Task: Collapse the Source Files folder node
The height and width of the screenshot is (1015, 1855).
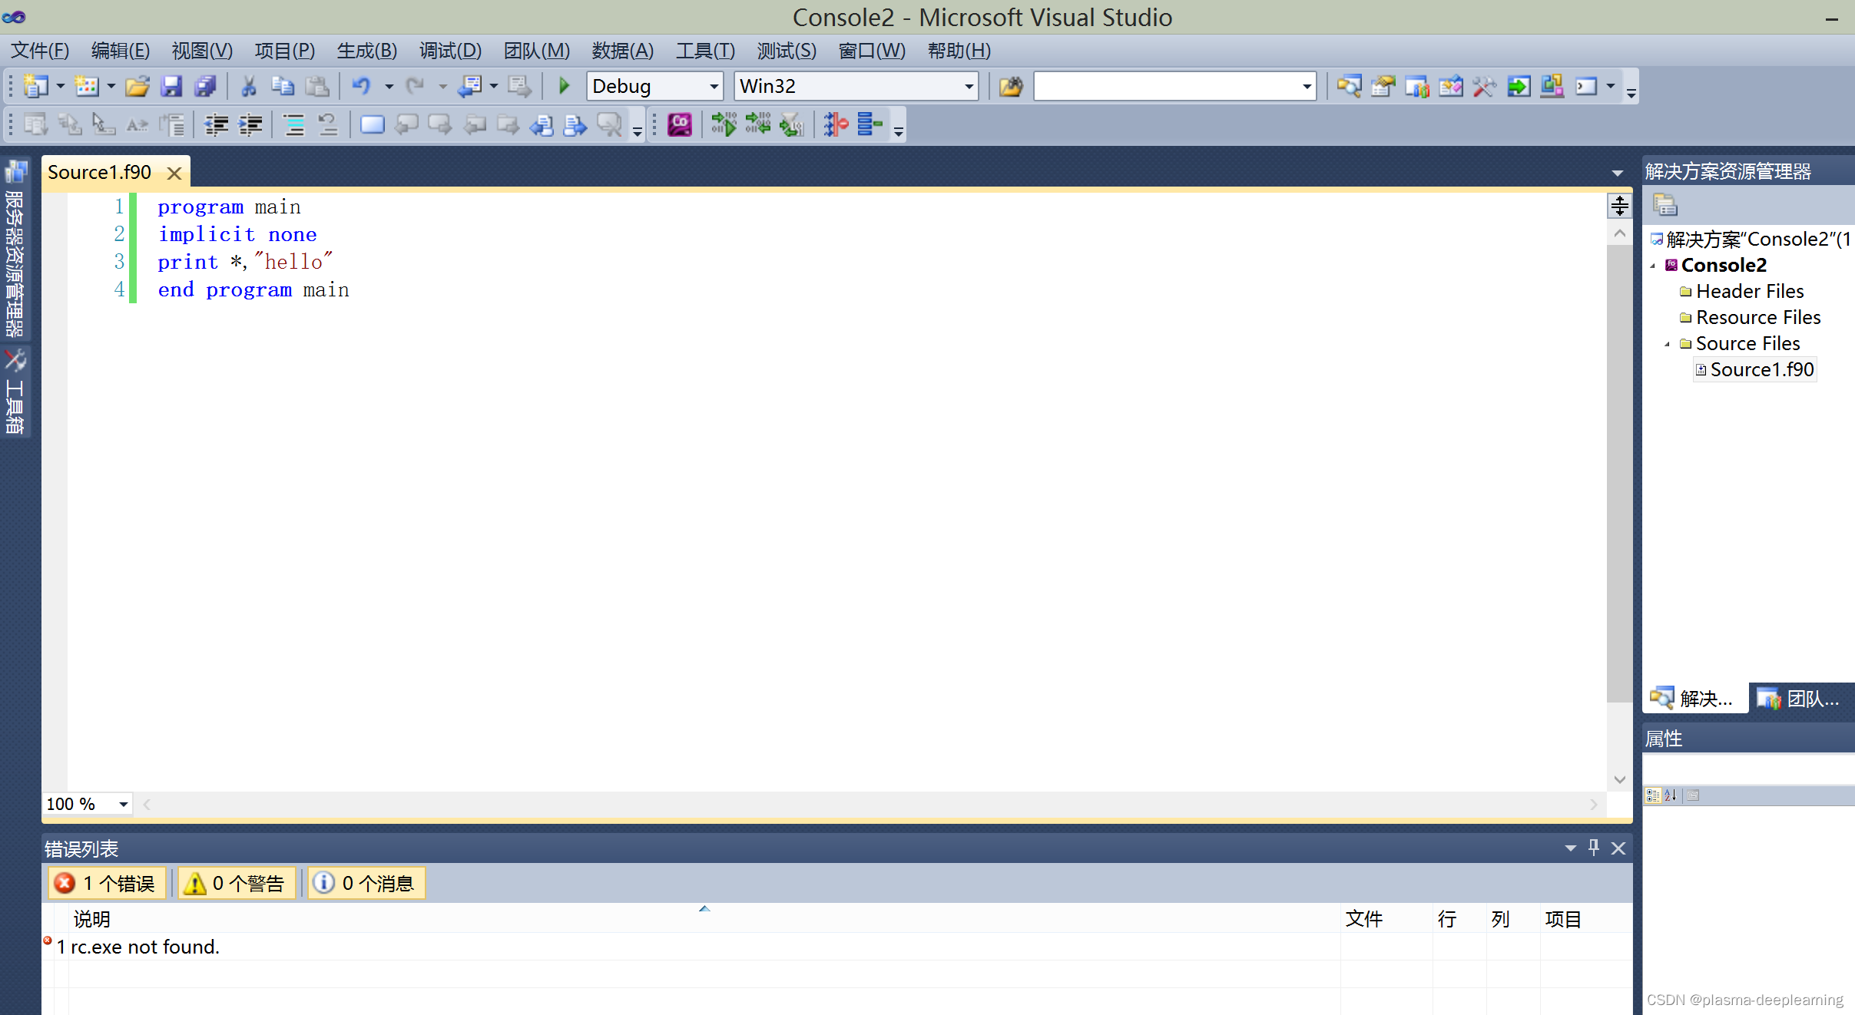Action: coord(1667,344)
